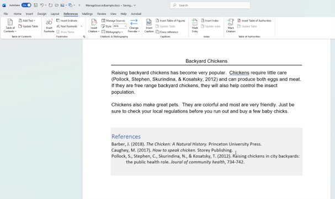335x199 pixels.
Task: Click the shapes icon in quick access toolbar
Action: click(71, 5)
